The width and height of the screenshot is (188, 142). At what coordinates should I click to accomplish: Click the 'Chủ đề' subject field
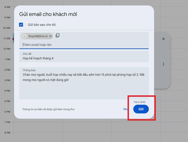coord(84,56)
